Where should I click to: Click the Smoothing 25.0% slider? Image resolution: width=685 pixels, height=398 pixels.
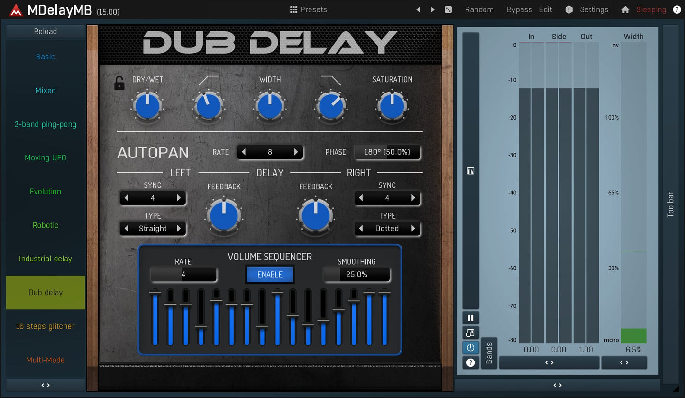[x=356, y=274]
